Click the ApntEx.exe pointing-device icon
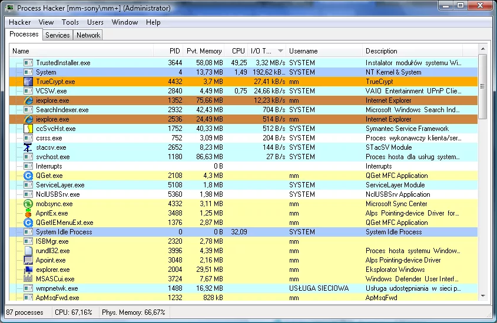Screen dimensions: 497x323 (28, 213)
